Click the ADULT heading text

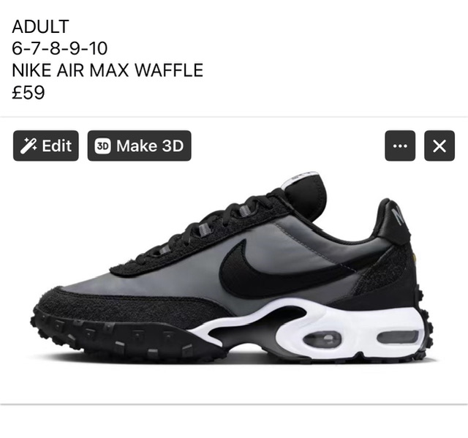click(x=41, y=26)
